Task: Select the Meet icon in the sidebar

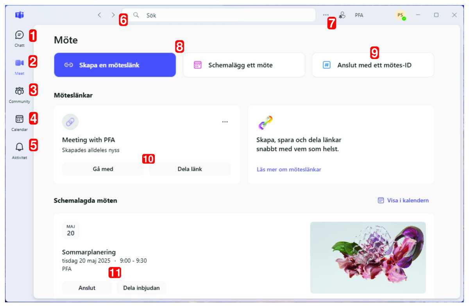Action: pos(19,64)
